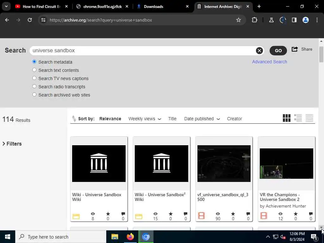324x243 pixels.
Task: Switch to tile grid view icon
Action: pyautogui.click(x=287, y=118)
